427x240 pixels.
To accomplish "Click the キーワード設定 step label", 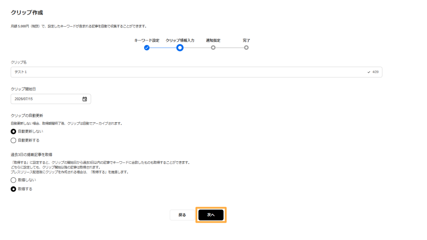I will click(x=147, y=40).
